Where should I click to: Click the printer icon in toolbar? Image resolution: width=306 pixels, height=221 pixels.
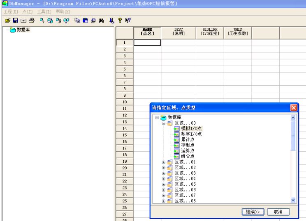click(31, 20)
